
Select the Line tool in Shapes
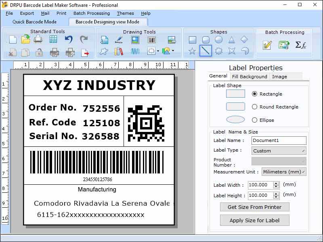point(206,51)
